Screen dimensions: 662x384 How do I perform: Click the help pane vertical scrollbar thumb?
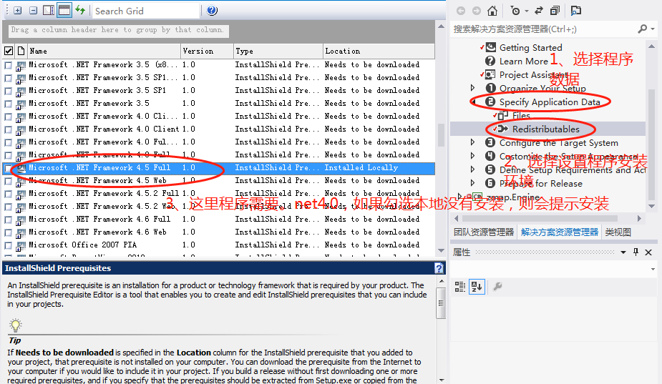441,303
